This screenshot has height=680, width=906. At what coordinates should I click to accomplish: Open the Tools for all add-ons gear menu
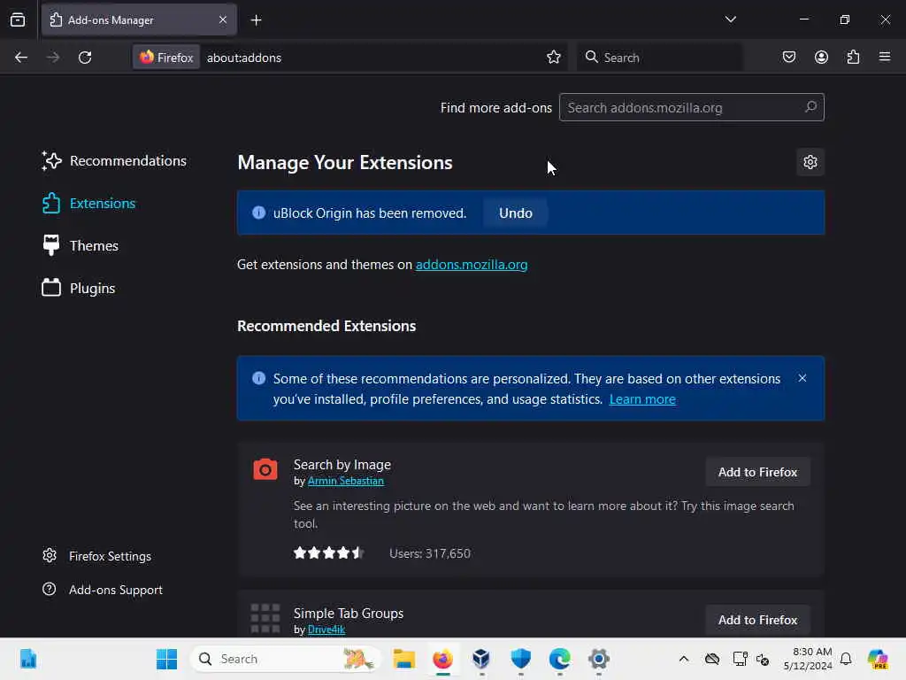[x=810, y=163]
